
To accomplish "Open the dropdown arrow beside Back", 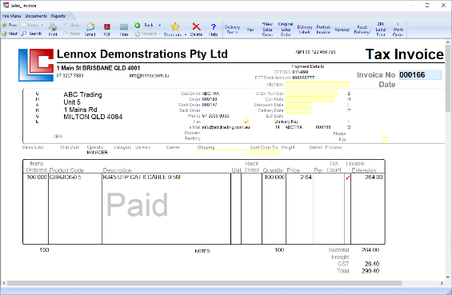I will pos(160,26).
